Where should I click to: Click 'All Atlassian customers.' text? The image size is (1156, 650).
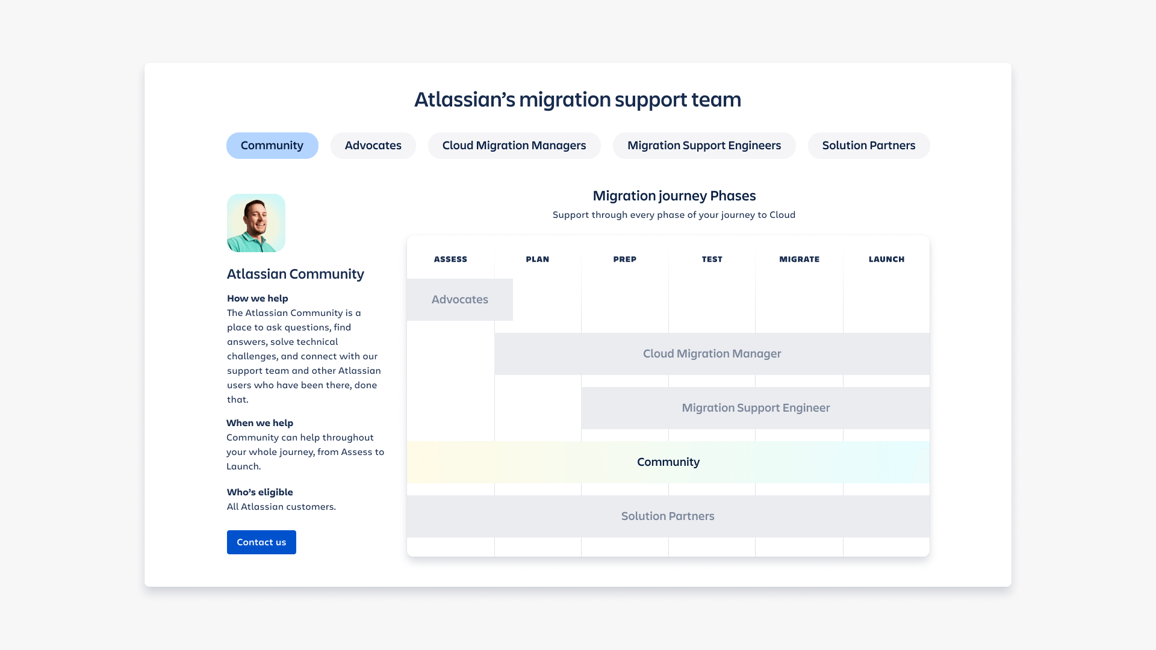pyautogui.click(x=281, y=507)
